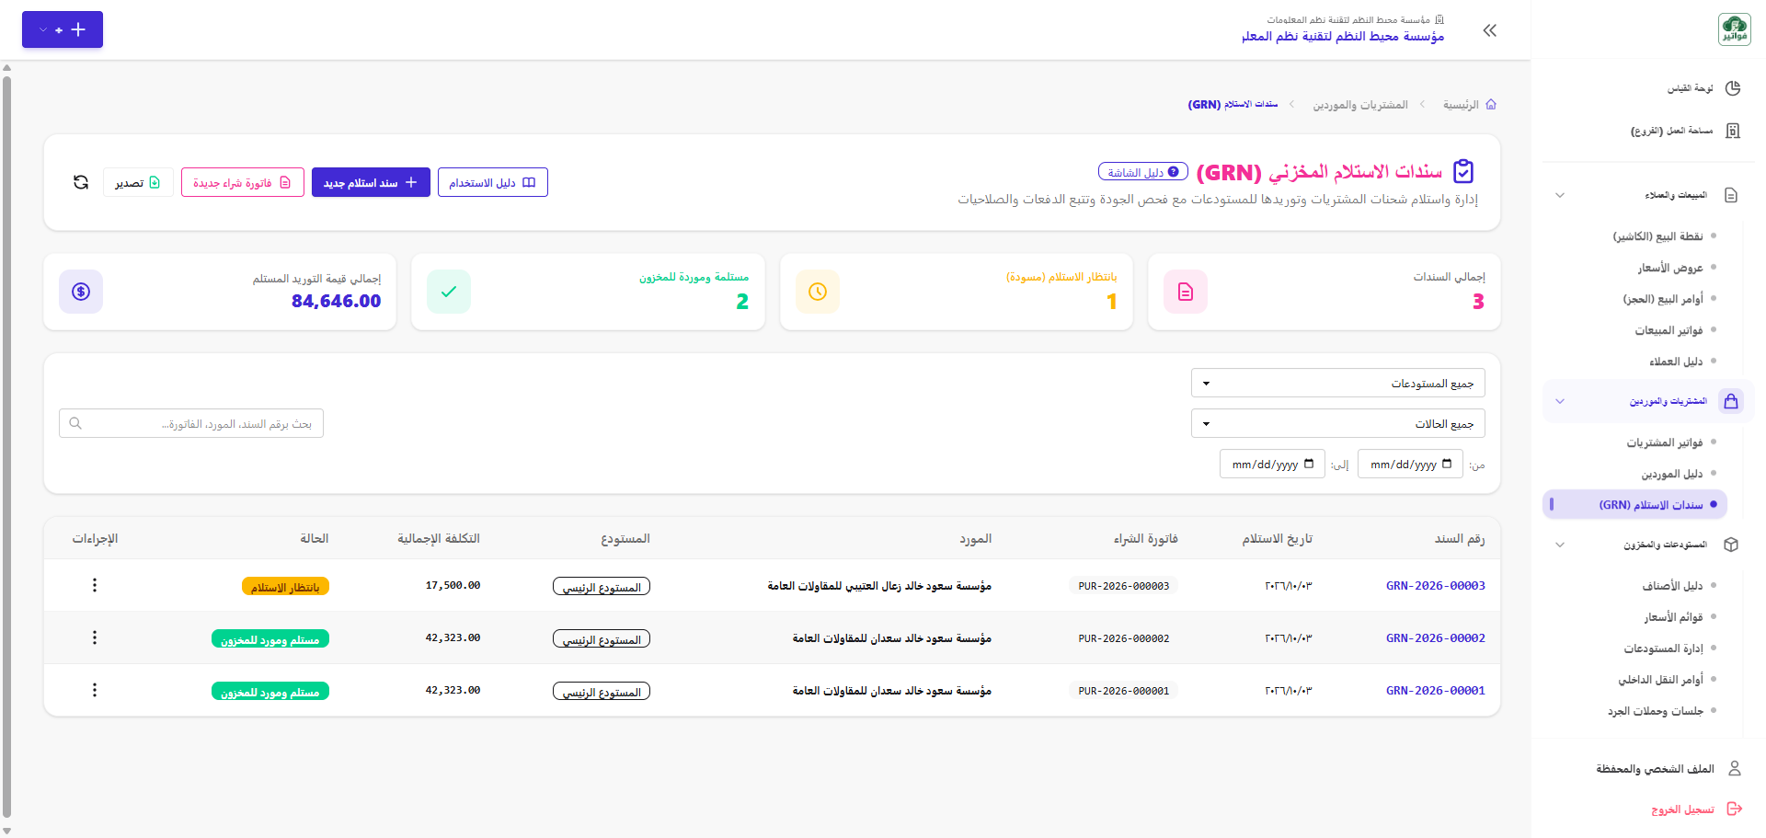This screenshot has width=1766, height=838.
Task: Open the جميع الحالات status dropdown
Action: point(1338,423)
